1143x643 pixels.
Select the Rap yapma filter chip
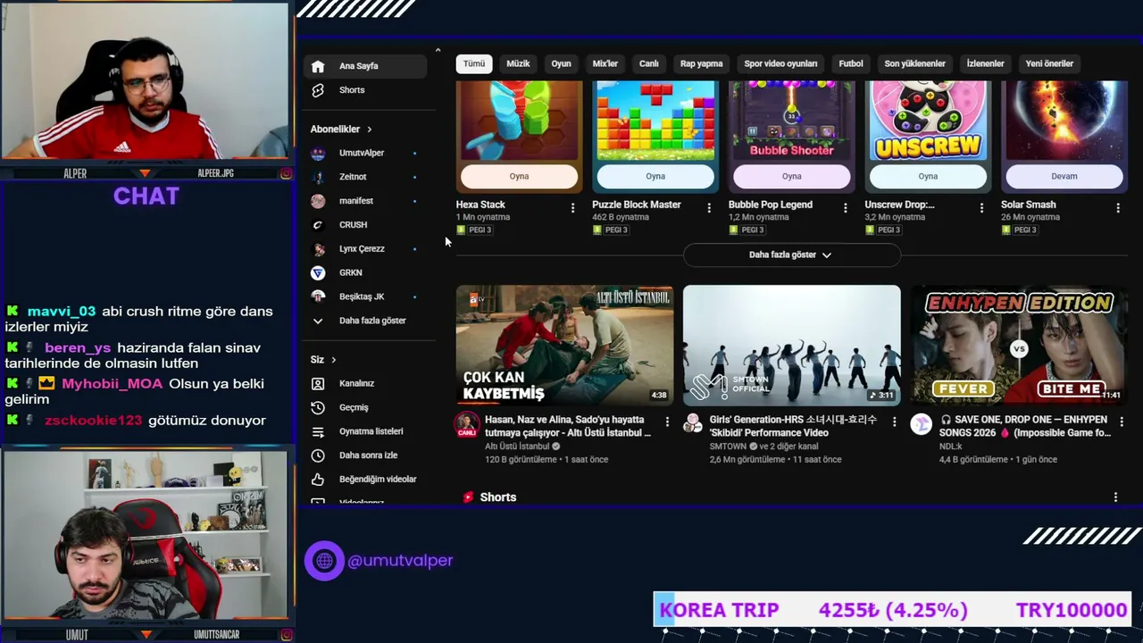pyautogui.click(x=702, y=63)
